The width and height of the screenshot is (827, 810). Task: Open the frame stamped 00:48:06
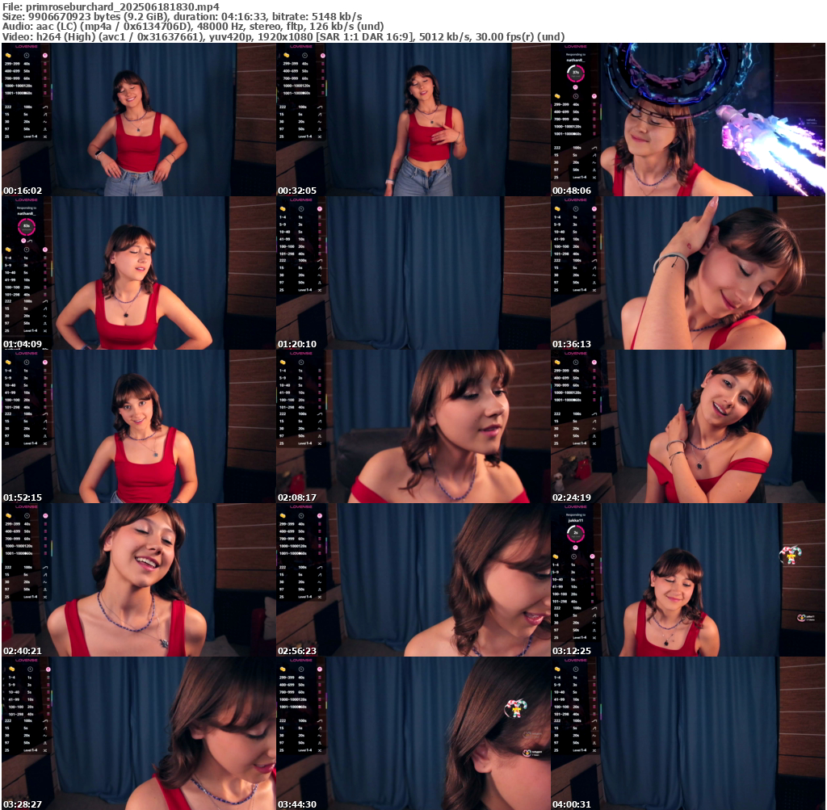click(x=688, y=120)
